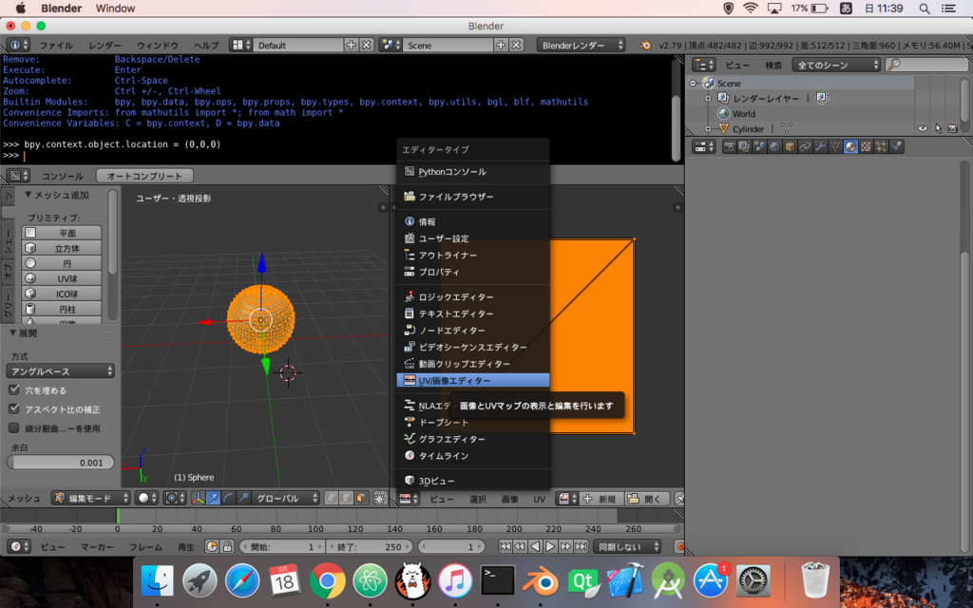
Task: Open the Particles properties tab
Action: point(881,146)
